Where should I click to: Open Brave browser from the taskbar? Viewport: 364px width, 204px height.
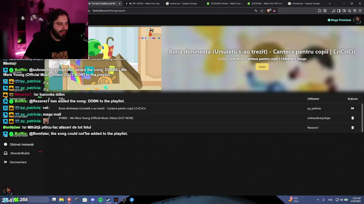click(x=69, y=200)
